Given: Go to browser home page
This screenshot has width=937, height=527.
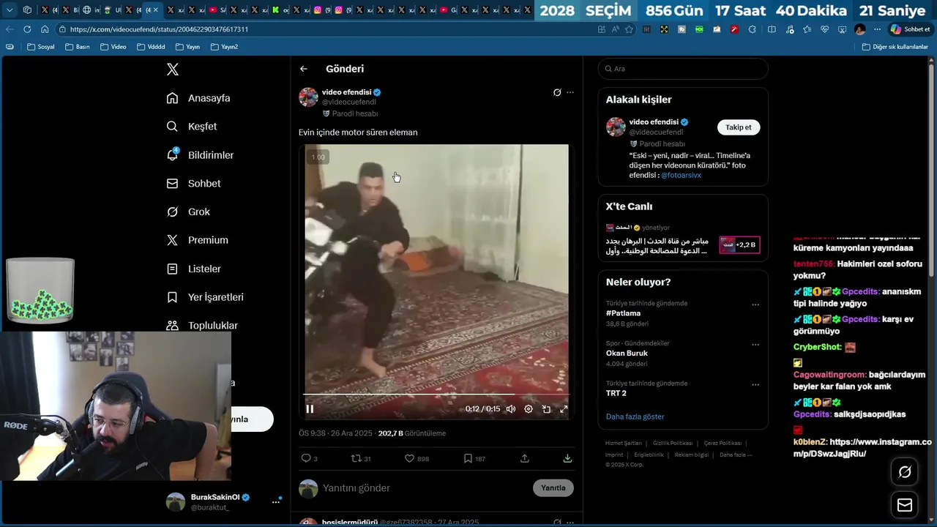Looking at the screenshot, I should (45, 29).
